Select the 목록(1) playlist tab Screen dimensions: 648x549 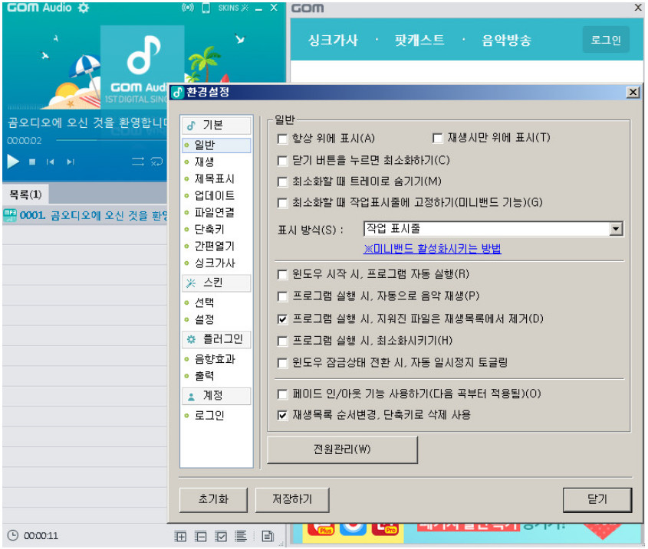pos(25,194)
